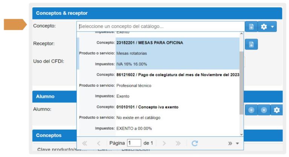This screenshot has height=157, width=289.
Task: Click the dropdown list vertical scrollbar
Action: (241, 83)
